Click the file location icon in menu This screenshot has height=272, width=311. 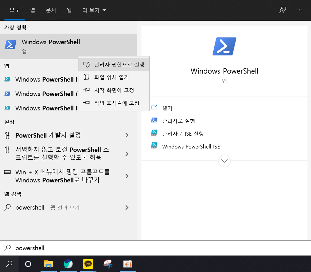point(86,77)
